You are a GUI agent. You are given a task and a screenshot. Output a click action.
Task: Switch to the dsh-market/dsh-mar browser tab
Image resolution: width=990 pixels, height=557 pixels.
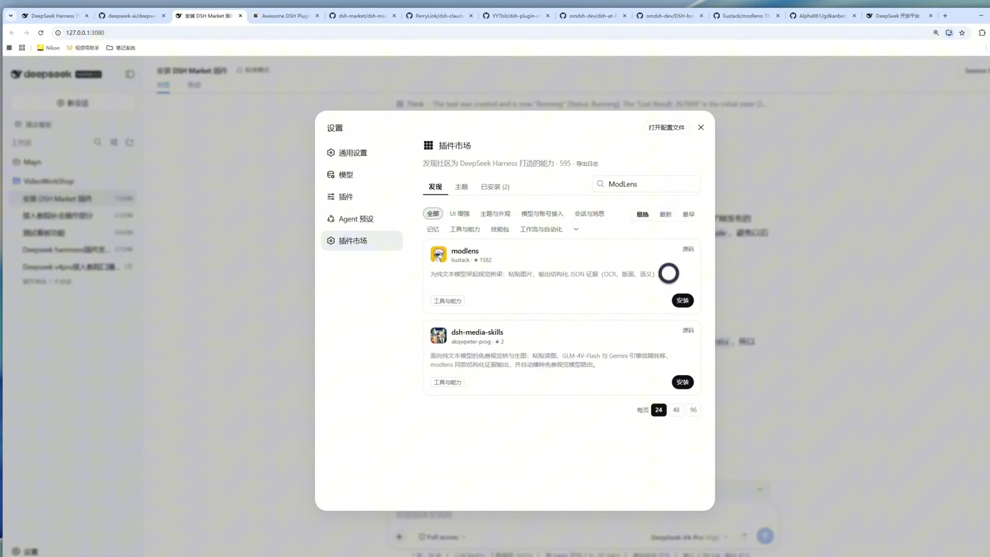click(362, 15)
